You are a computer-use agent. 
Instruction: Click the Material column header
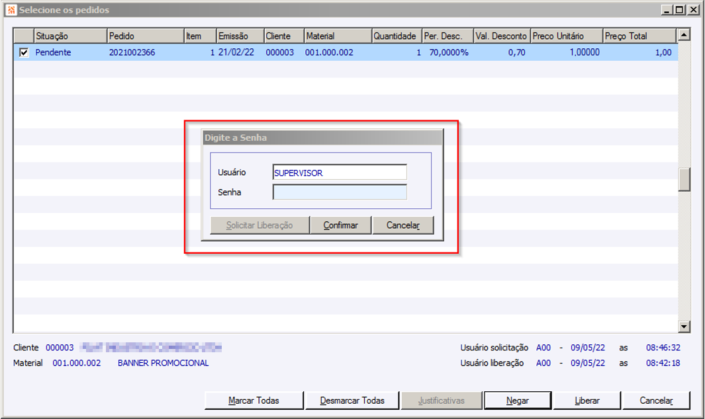[x=338, y=36]
